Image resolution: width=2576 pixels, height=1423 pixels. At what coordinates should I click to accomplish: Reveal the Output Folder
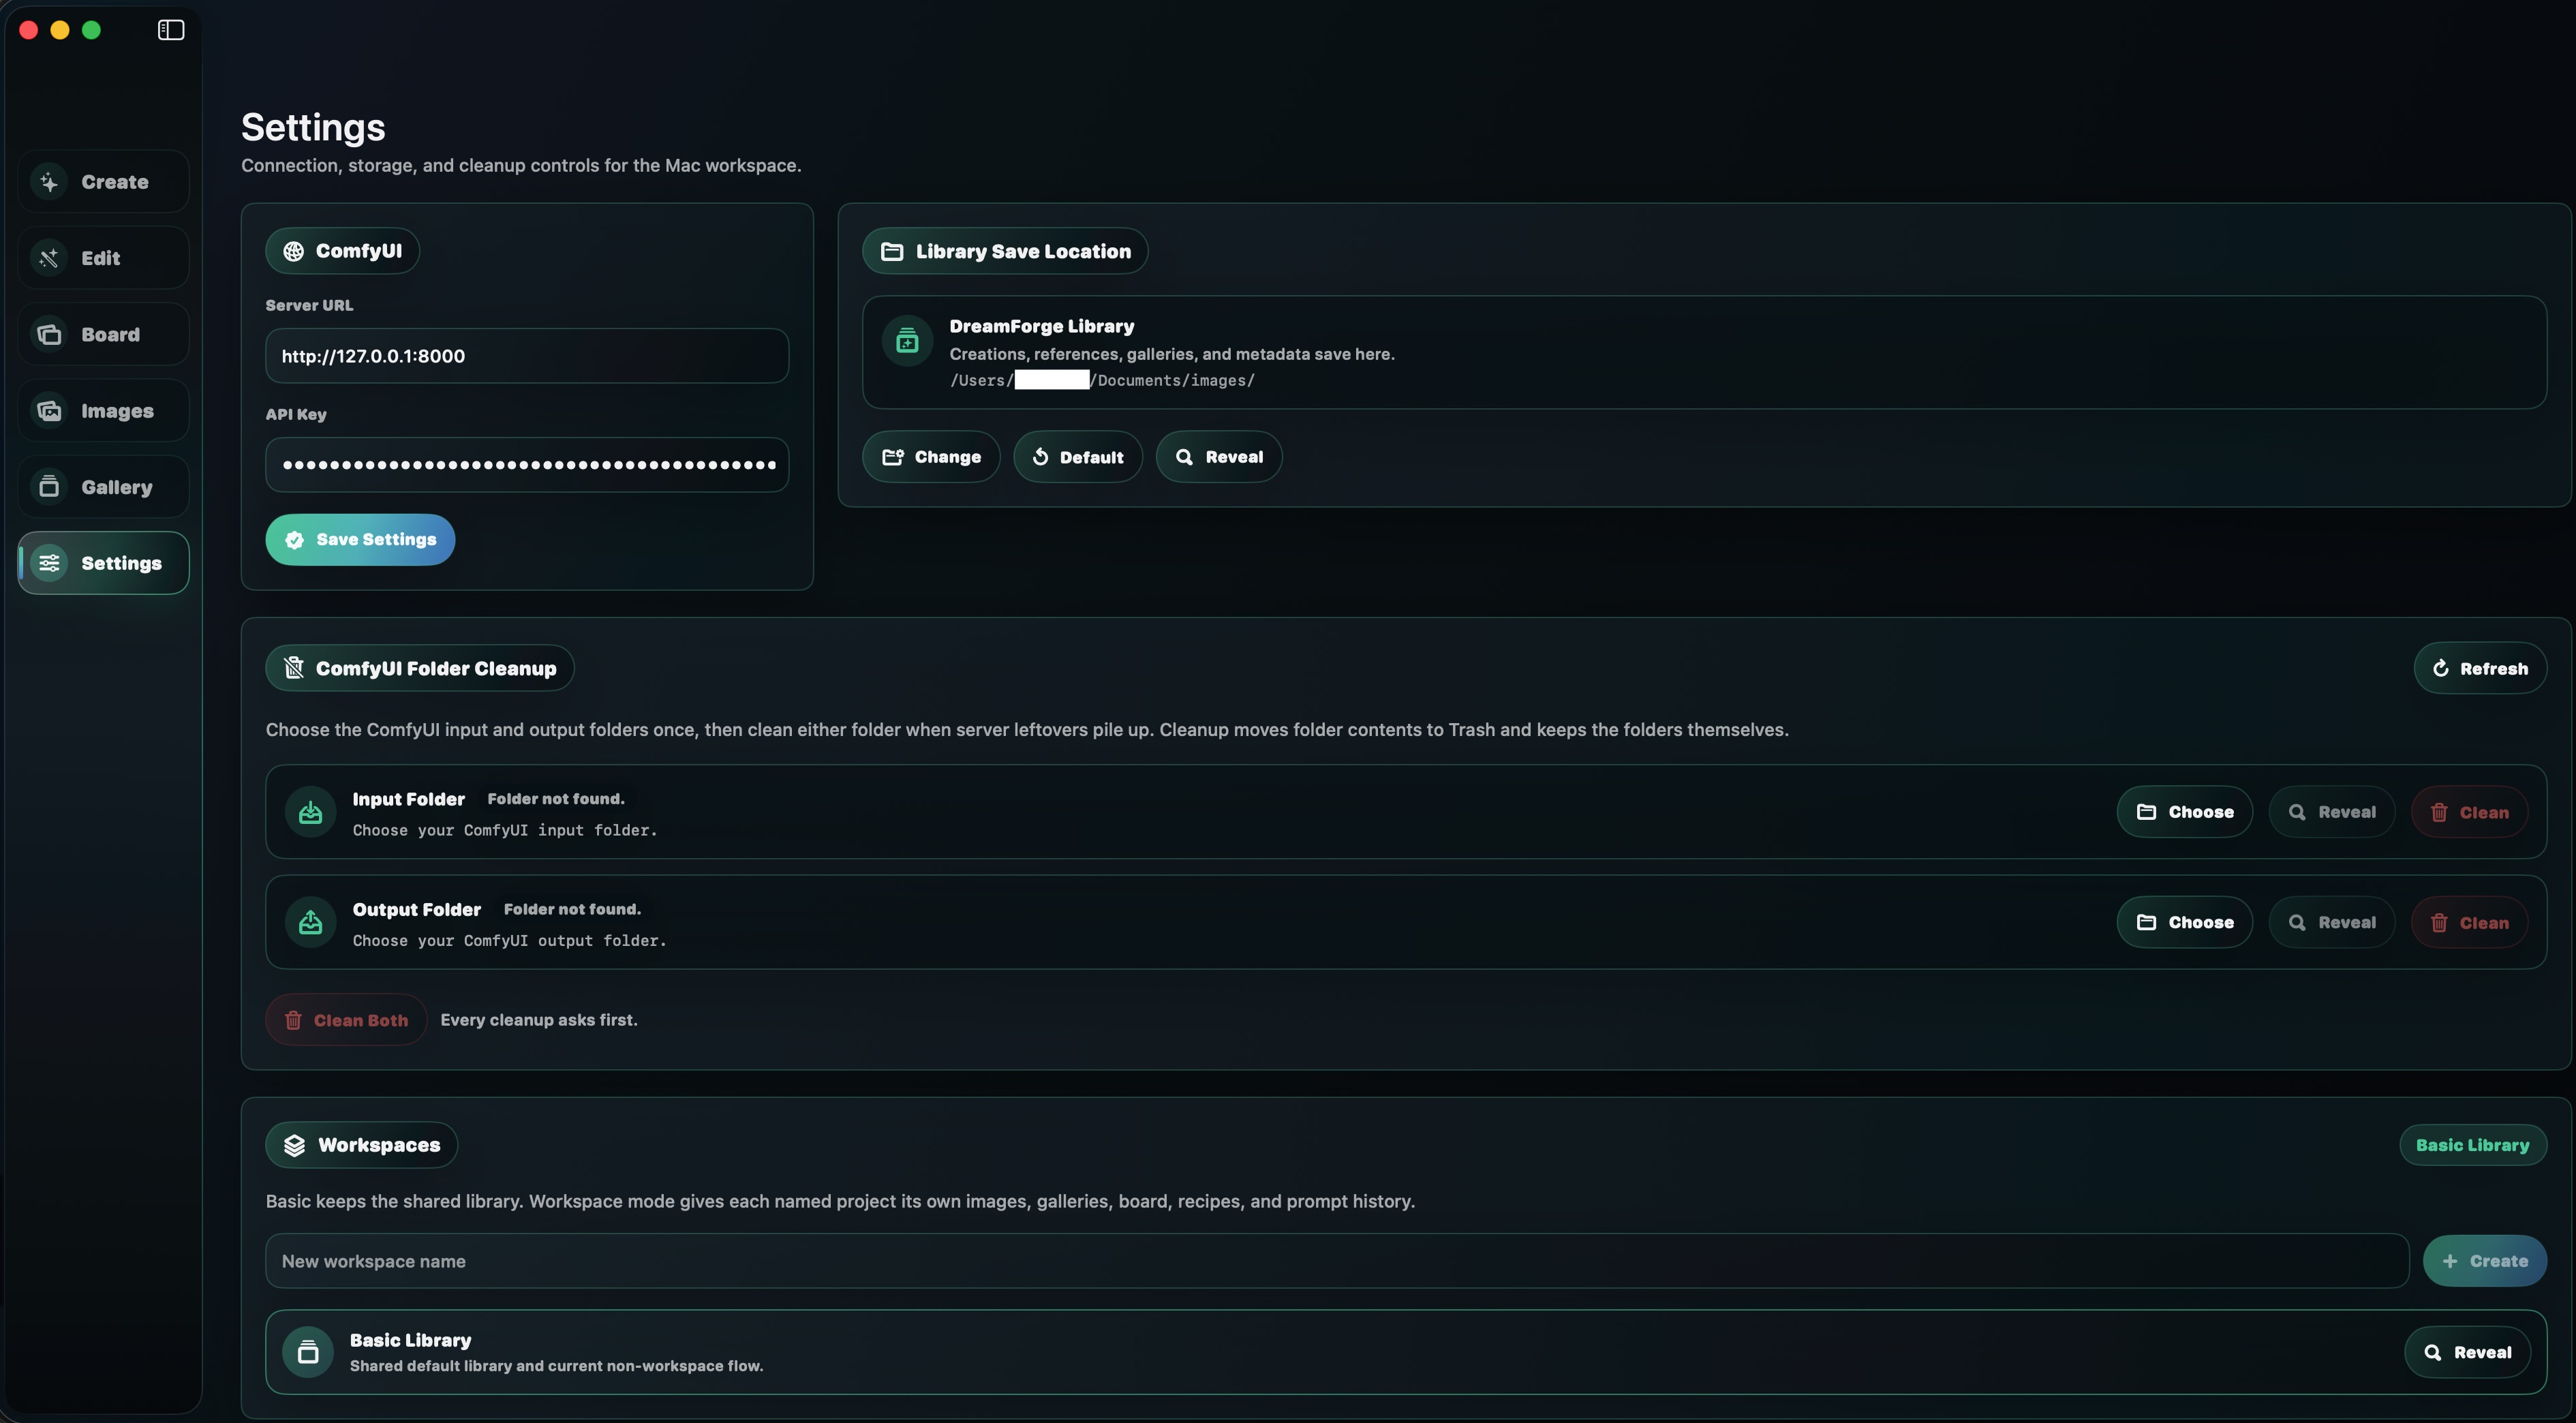2332,922
